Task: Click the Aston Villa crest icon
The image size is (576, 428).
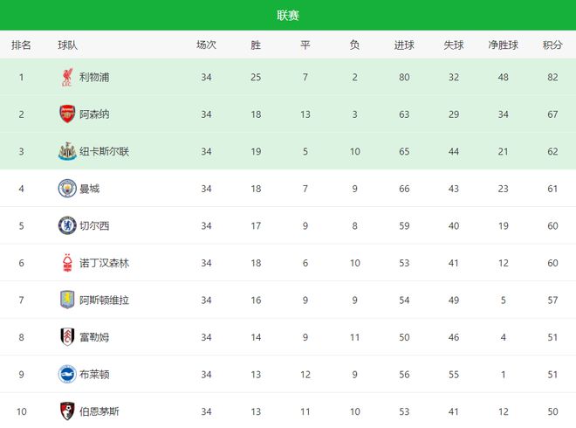Action: click(67, 300)
